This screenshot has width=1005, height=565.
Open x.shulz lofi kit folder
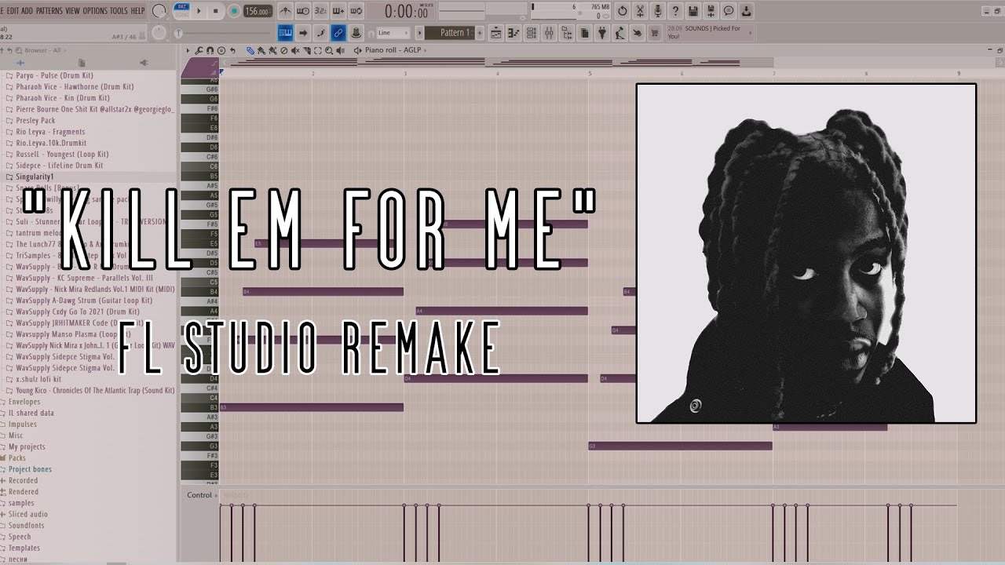tap(38, 379)
